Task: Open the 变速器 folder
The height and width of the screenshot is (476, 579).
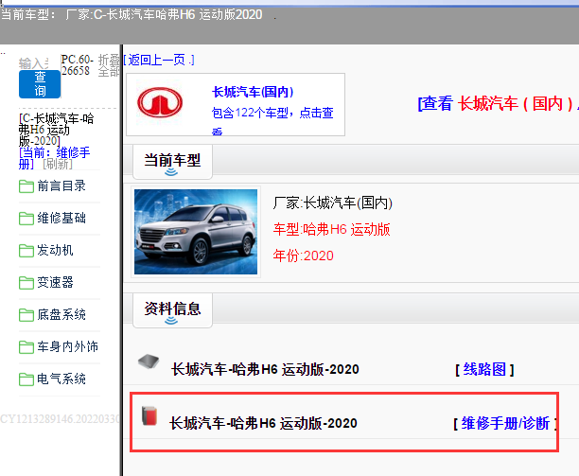Action: click(55, 282)
